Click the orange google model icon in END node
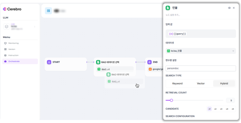Viewport: 241px width, 123px height. tap(150, 69)
